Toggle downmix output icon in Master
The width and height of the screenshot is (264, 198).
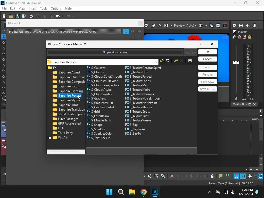241,26
